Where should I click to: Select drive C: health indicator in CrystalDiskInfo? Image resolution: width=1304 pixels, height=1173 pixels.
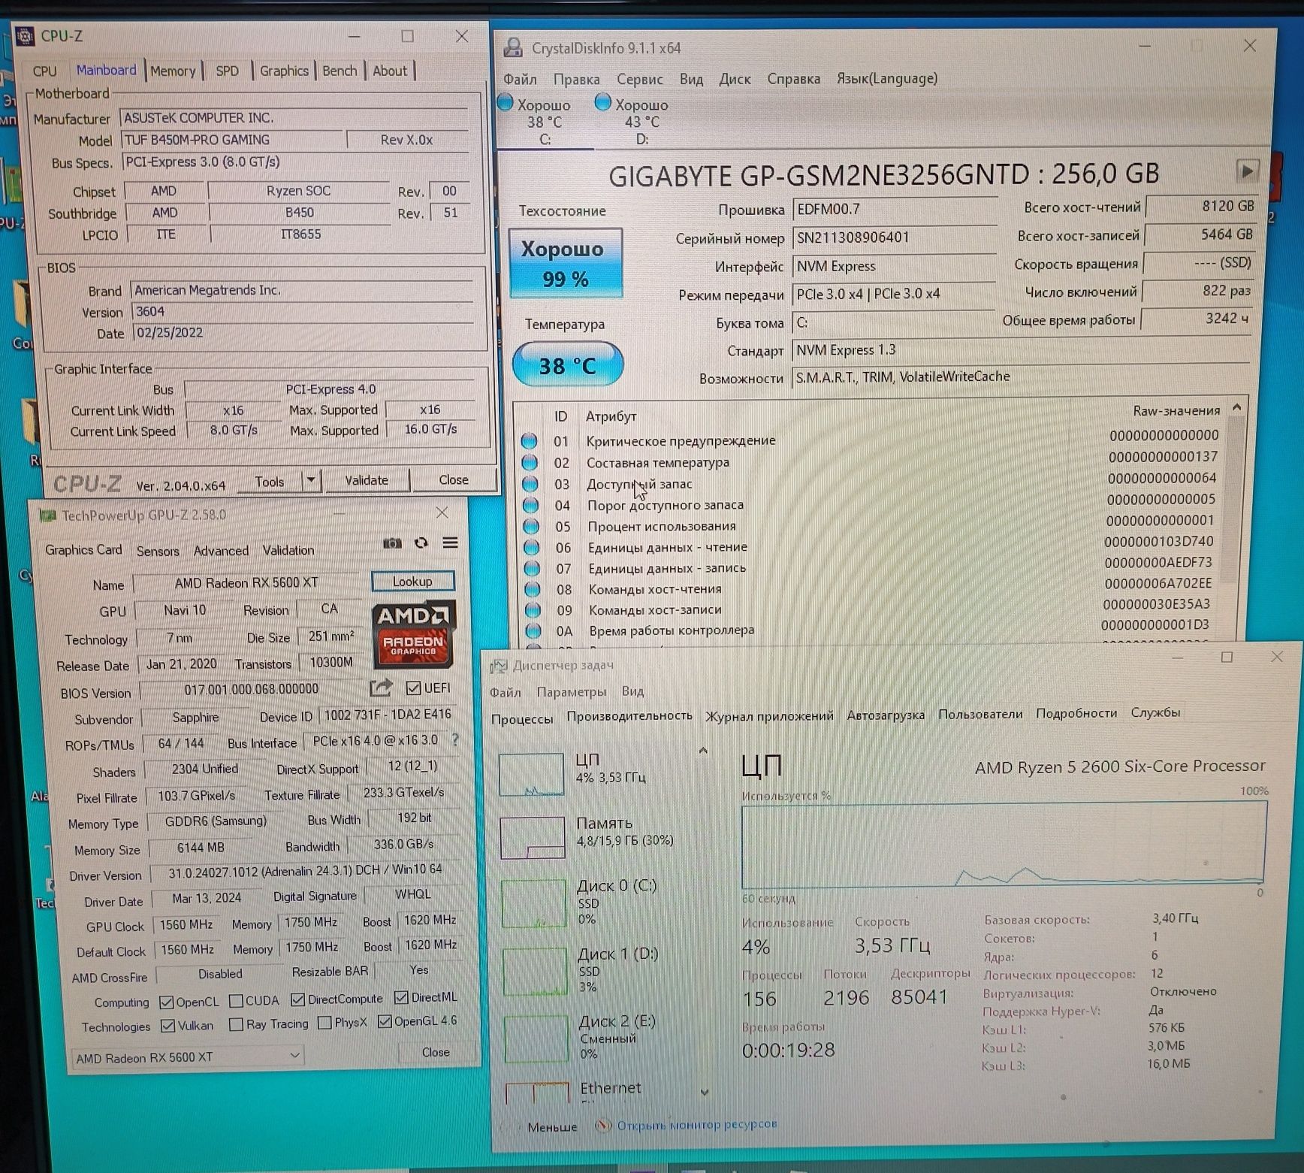506,102
